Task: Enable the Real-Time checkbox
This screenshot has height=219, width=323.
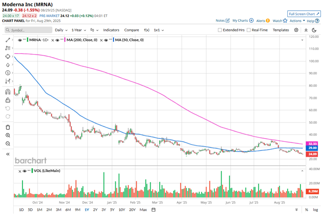Action: (x=249, y=30)
